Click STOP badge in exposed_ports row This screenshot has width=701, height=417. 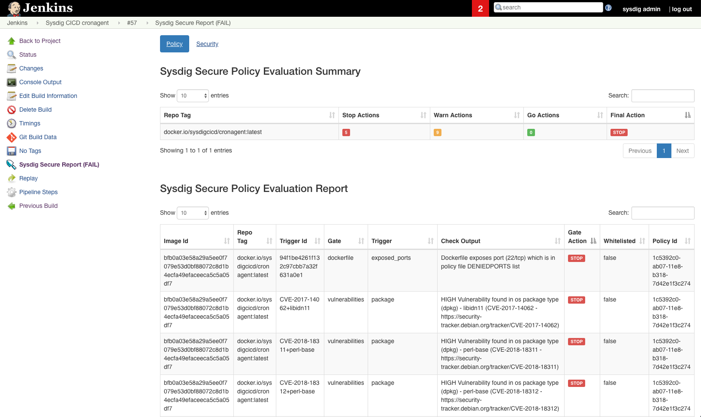point(577,258)
